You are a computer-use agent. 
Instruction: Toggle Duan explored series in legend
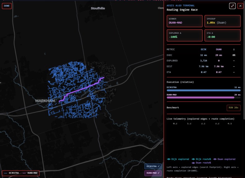[224, 159]
